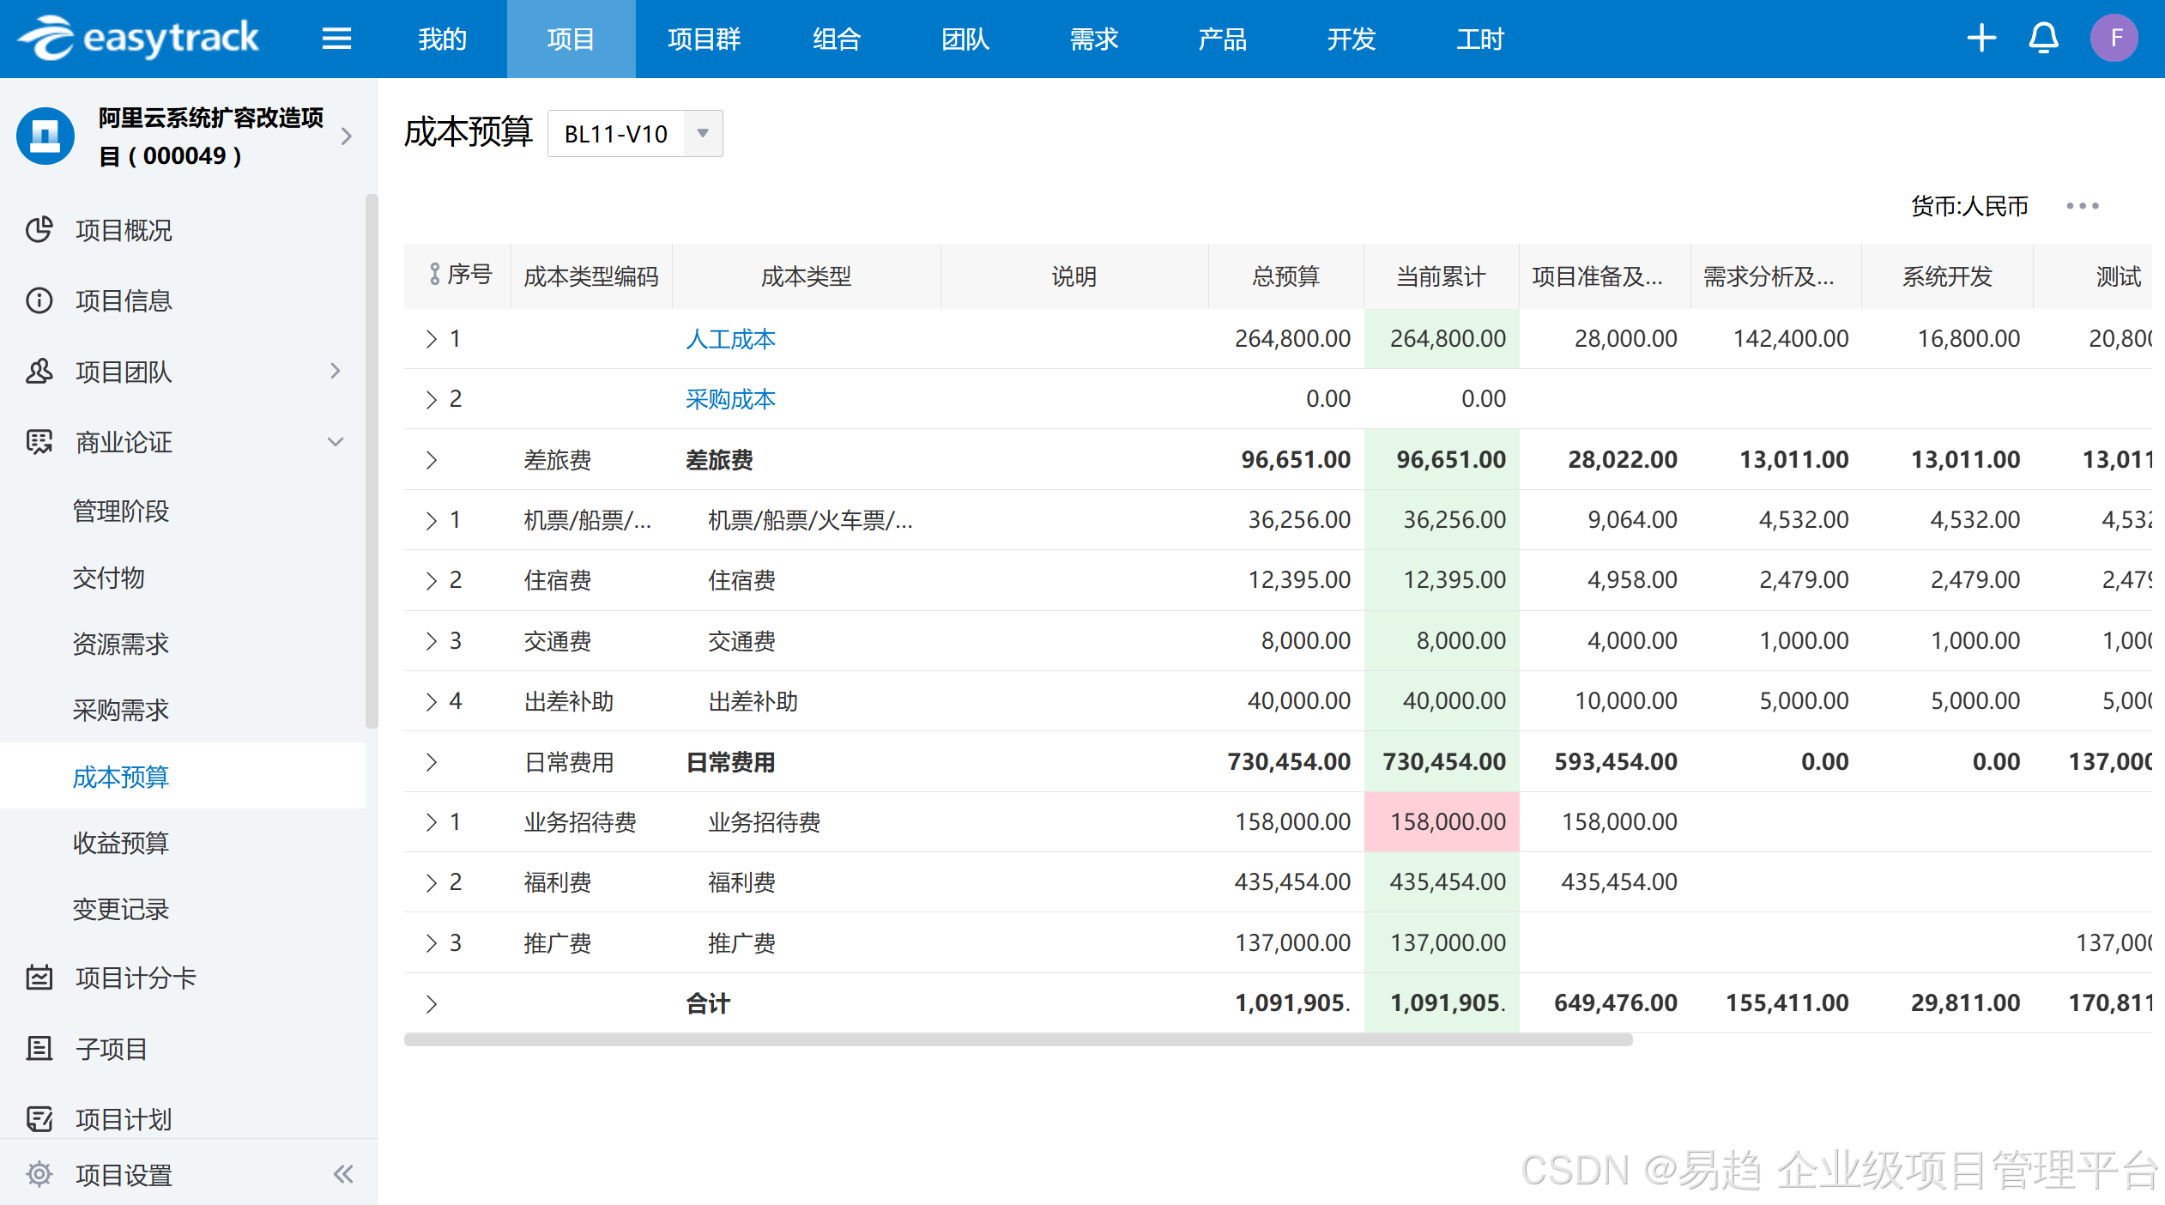Switch to the 项目群 top tab
This screenshot has width=2165, height=1205.
tap(704, 39)
